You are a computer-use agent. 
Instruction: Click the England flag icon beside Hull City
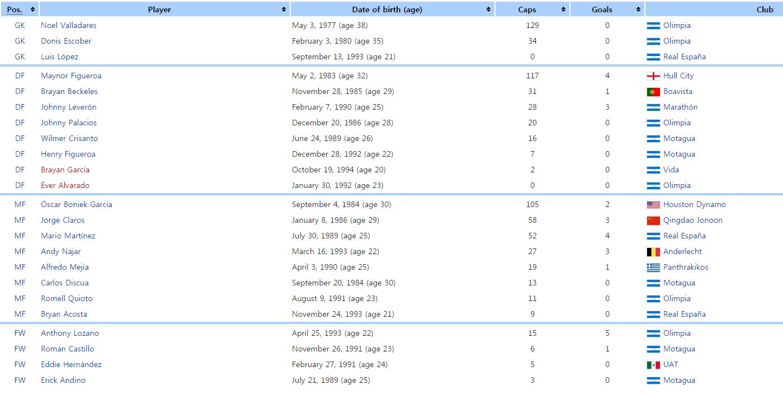coord(653,76)
